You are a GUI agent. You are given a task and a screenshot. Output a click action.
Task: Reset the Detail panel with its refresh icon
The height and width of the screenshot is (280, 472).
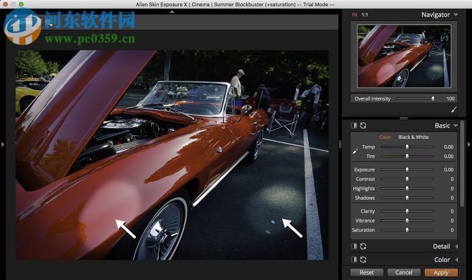tap(364, 247)
